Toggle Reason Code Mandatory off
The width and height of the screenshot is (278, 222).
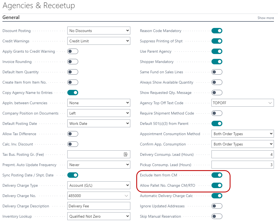(x=217, y=31)
